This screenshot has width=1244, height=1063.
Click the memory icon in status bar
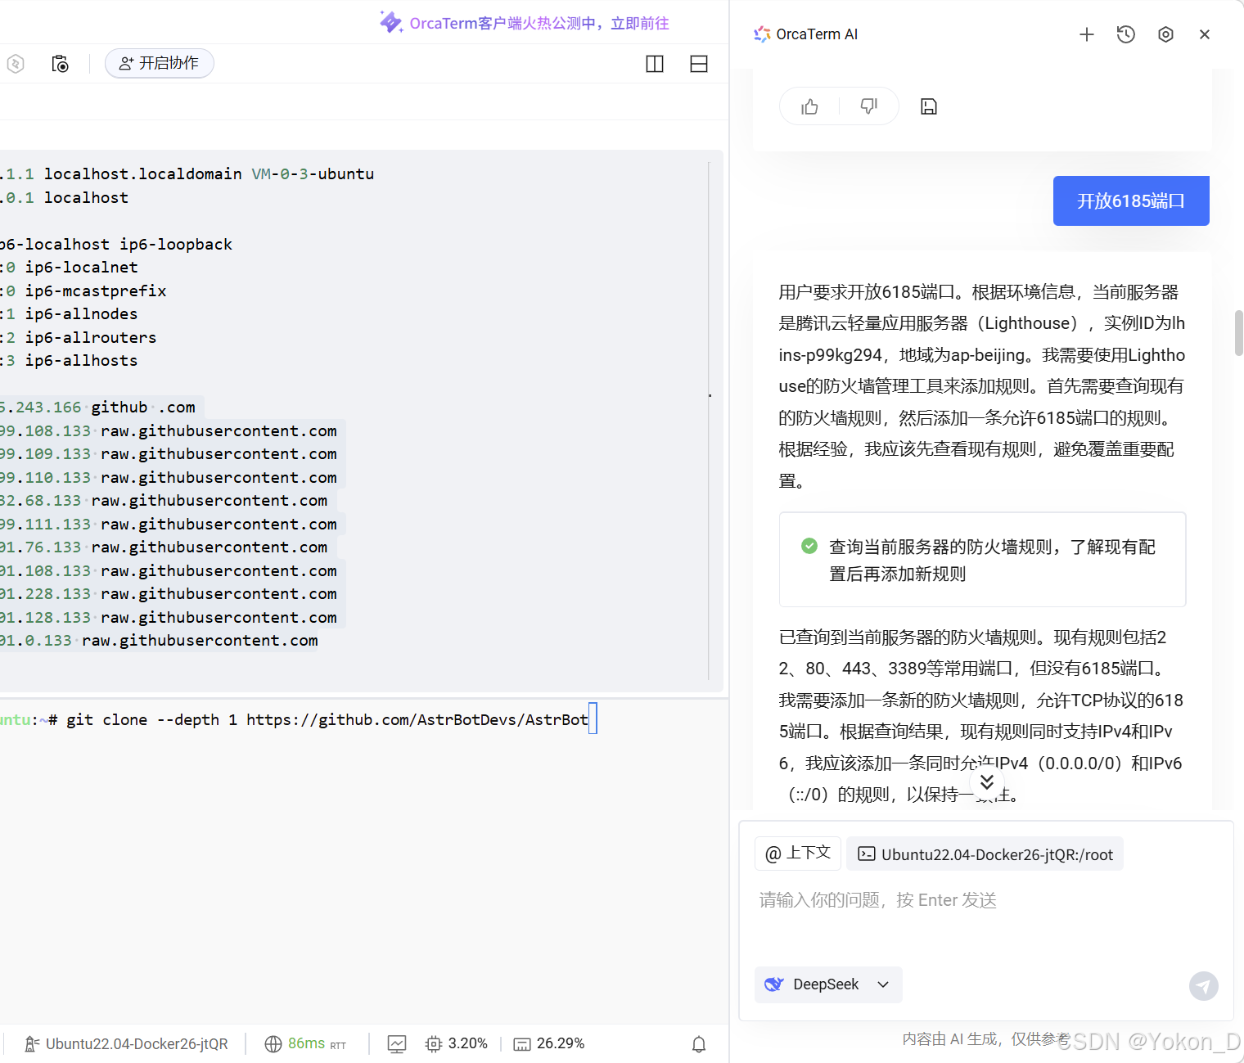522,1044
